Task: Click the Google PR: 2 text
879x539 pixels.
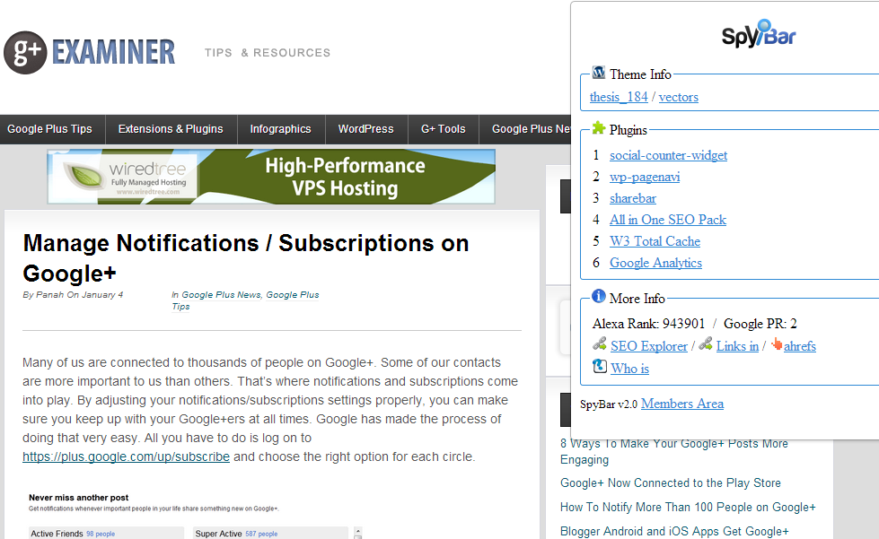Action: point(760,324)
